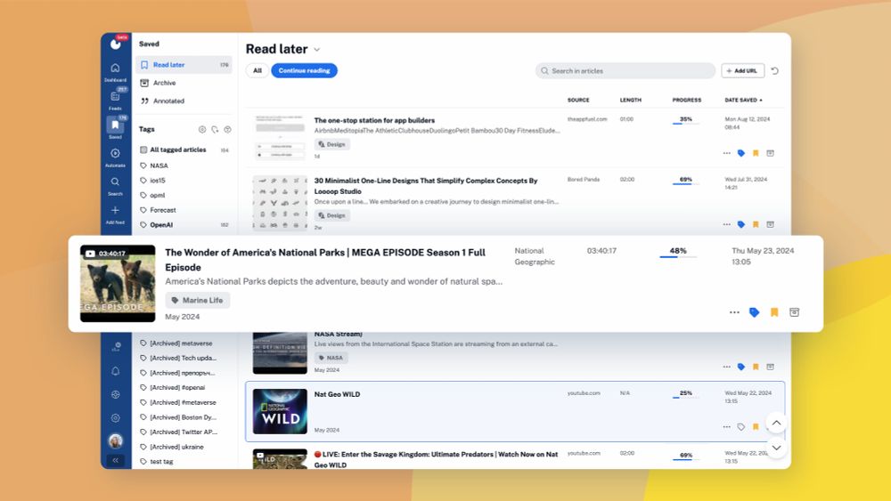Open more options for one-stop station article
Screen dimensions: 891x501
727,153
